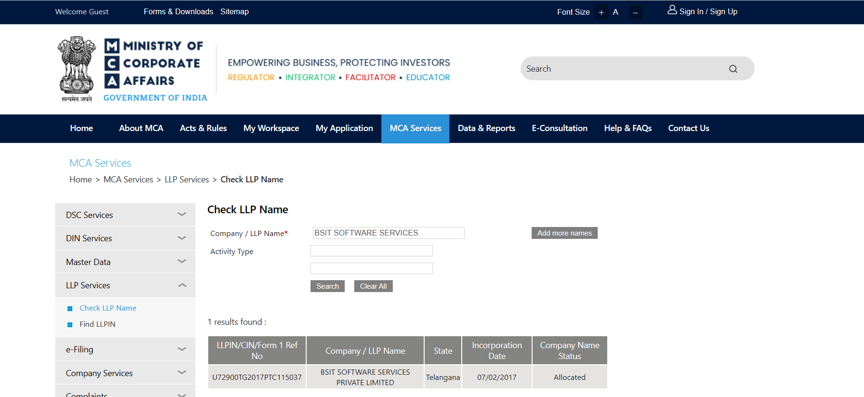Click the State column header
The width and height of the screenshot is (864, 397).
point(443,350)
